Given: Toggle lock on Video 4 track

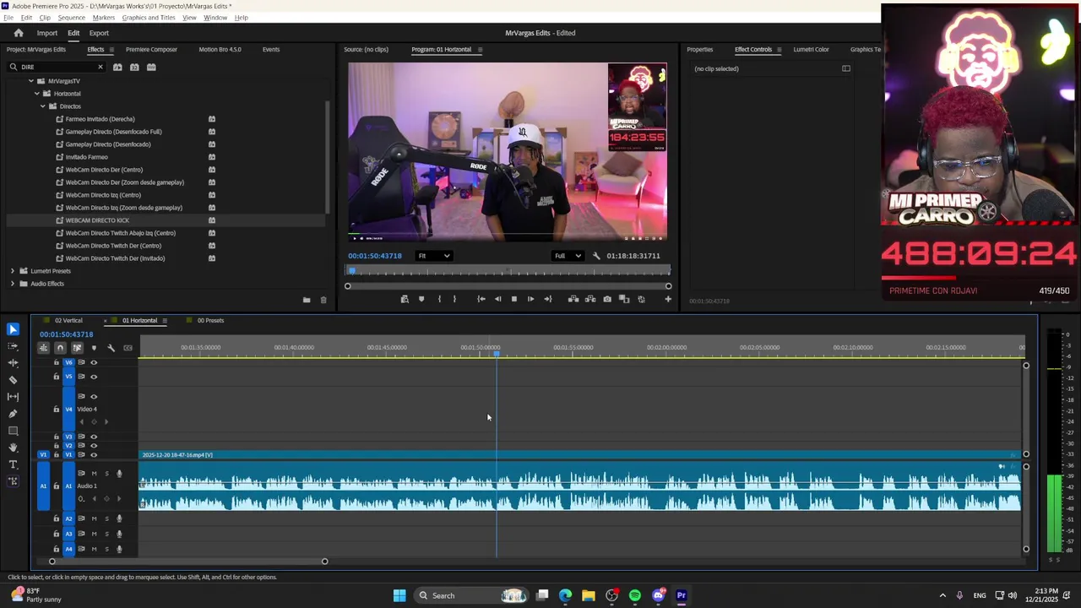Looking at the screenshot, I should [57, 409].
